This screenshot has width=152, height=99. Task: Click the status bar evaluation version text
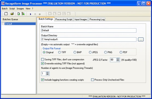(x=117, y=97)
